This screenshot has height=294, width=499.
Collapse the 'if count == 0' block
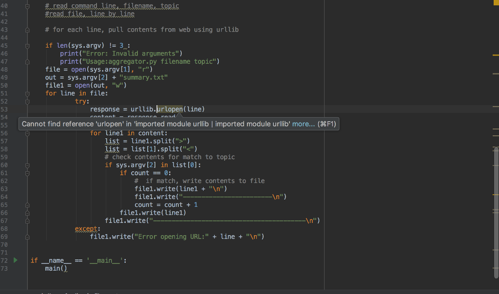point(27,173)
